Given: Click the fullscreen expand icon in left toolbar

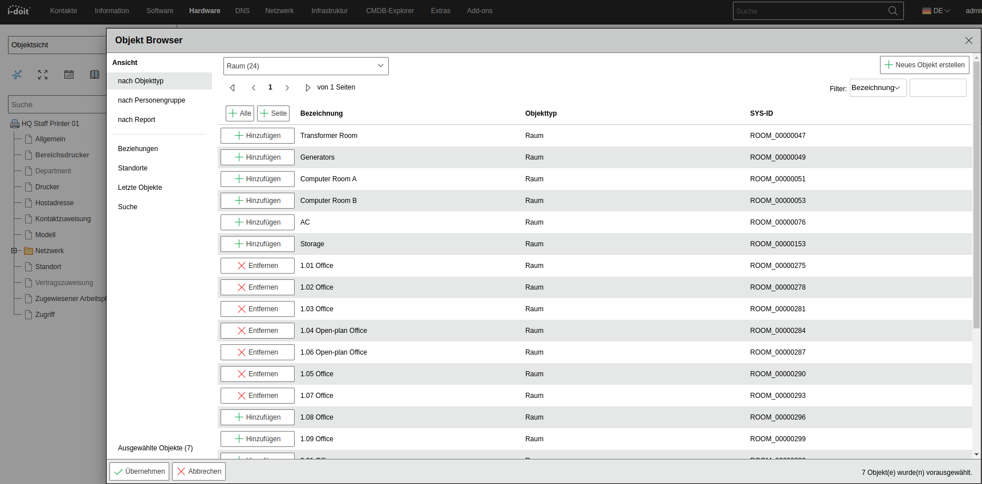Looking at the screenshot, I should [x=43, y=75].
